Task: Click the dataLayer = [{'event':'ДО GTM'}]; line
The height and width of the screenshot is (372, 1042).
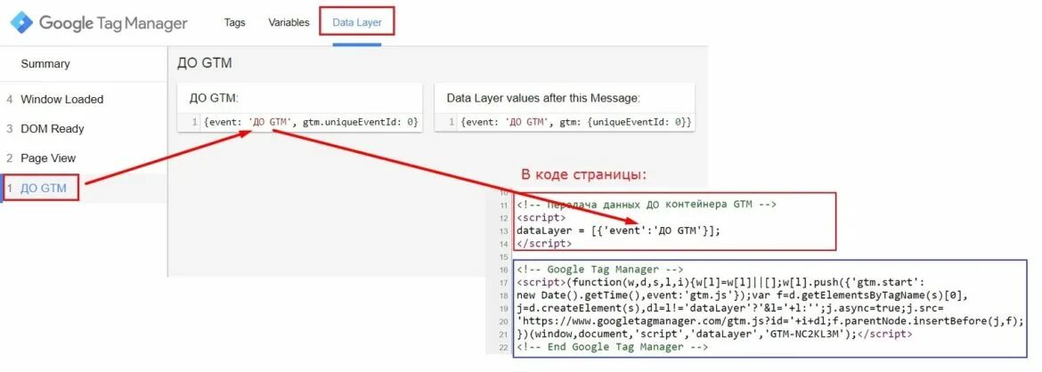Action: coord(618,230)
